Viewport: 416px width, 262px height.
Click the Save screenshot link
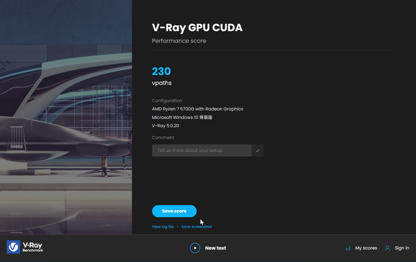[x=196, y=227]
